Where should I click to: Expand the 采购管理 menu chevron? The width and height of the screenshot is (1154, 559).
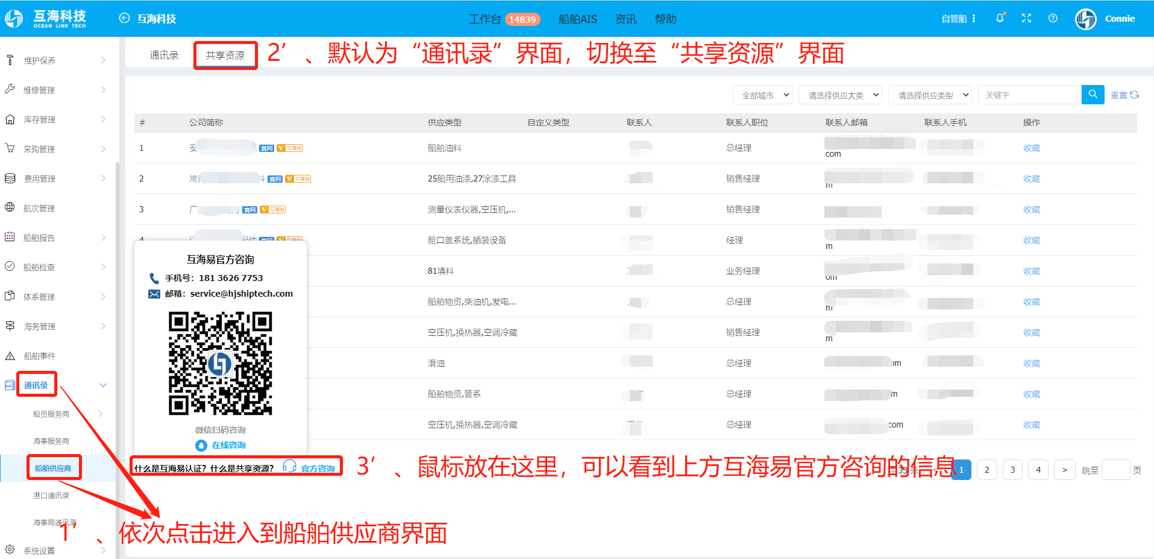103,149
